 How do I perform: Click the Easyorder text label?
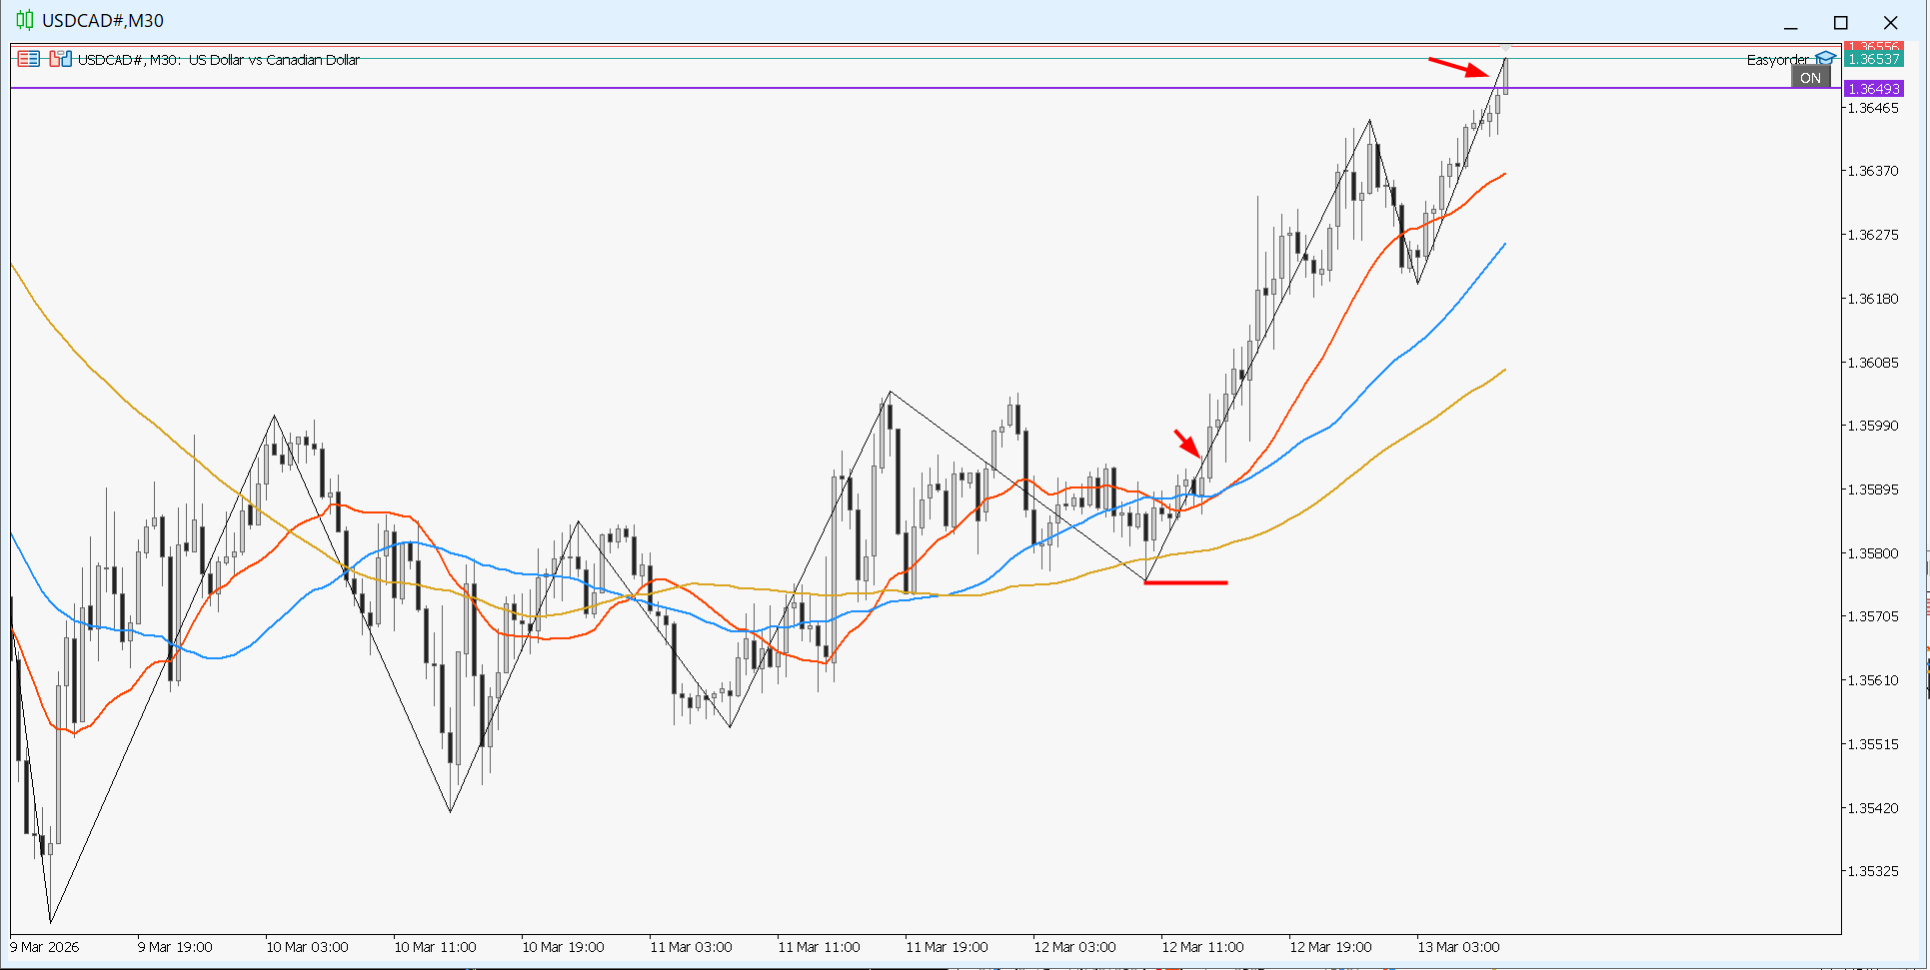coord(1777,60)
